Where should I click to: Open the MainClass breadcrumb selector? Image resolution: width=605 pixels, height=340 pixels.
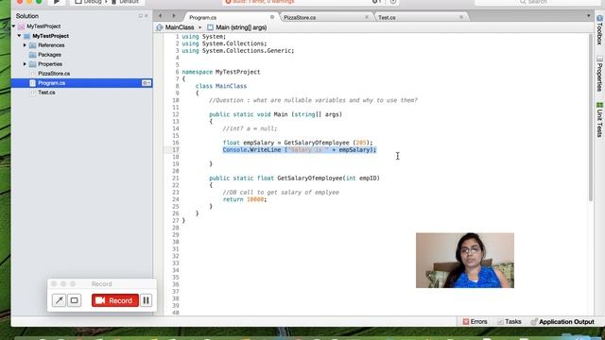coord(180,27)
